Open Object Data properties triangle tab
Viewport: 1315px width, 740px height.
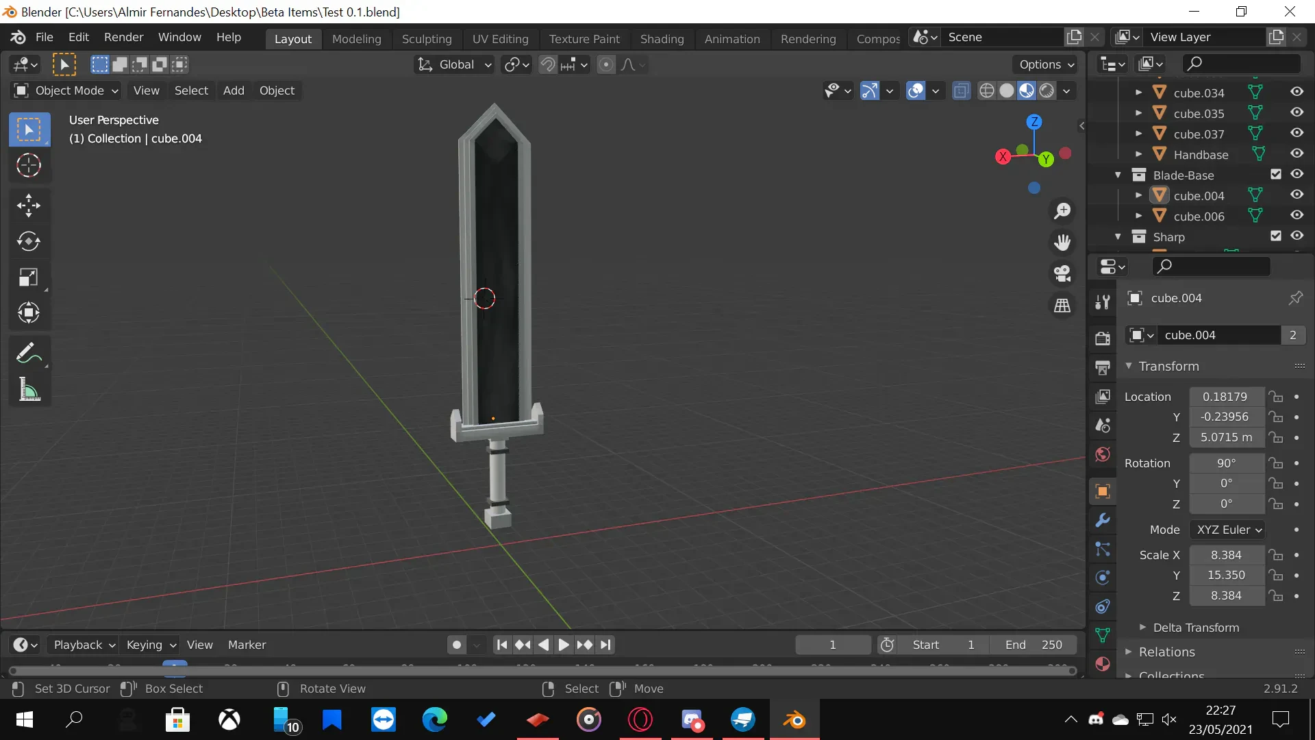click(1103, 634)
